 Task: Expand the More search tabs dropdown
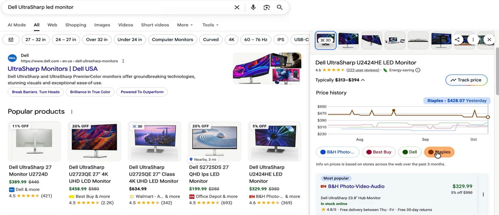[185, 25]
